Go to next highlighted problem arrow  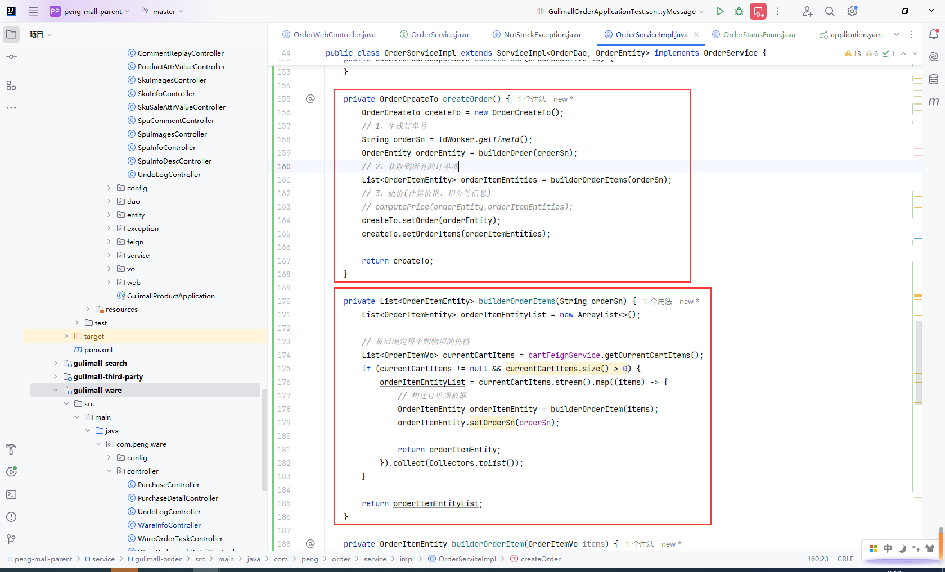[915, 53]
